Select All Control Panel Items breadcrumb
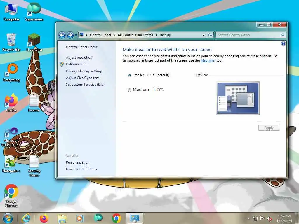Image resolution: width=299 pixels, height=224 pixels. point(135,35)
